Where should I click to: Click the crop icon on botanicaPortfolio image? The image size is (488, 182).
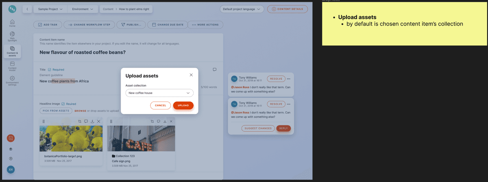tap(80, 121)
